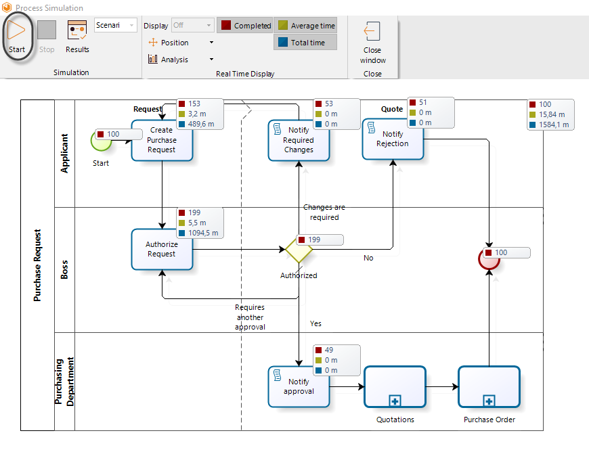The image size is (589, 452).
Task: Click the 15,84 m average time value
Action: click(x=552, y=114)
